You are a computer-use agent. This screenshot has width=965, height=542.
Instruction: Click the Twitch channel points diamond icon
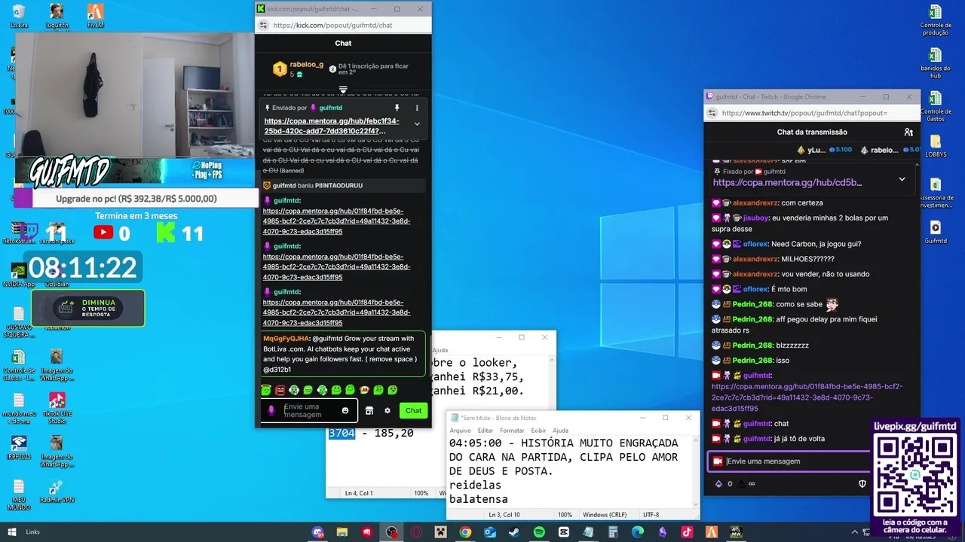click(x=718, y=484)
